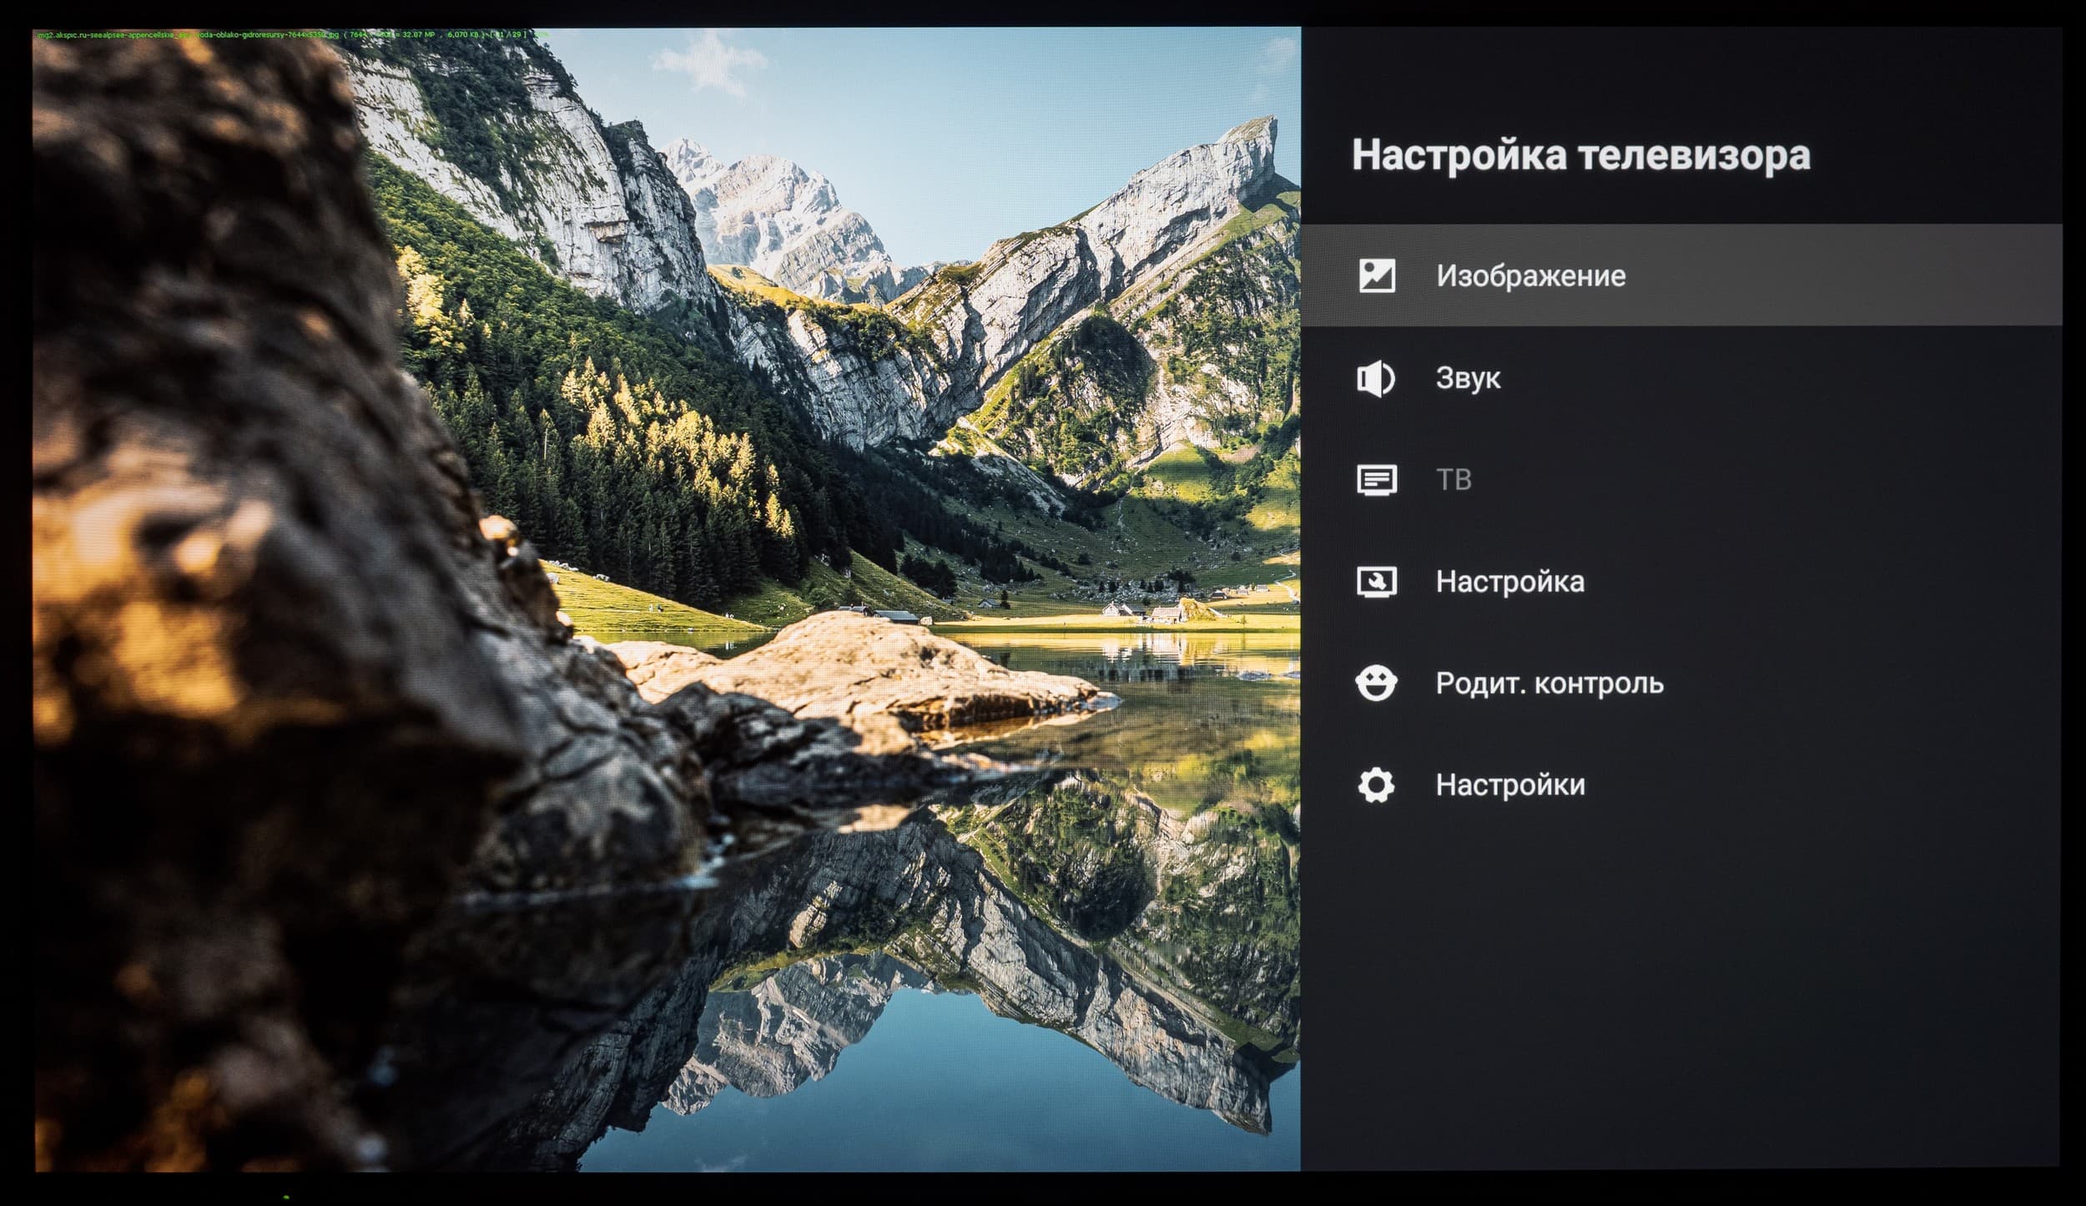Click the smiley face parental control icon
2086x1206 pixels.
coord(1376,684)
